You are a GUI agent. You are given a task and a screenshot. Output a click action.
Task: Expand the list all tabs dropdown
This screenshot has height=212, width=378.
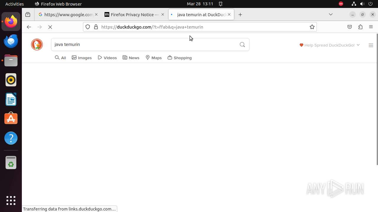point(331,14)
